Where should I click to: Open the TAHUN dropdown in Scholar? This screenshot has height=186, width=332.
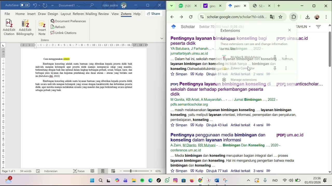click(x=303, y=27)
